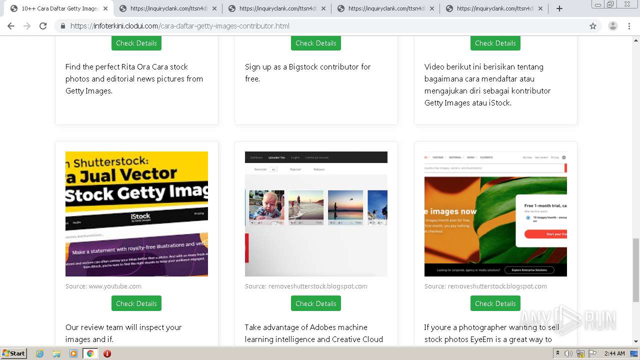Open the Shutterstock Jual Vector thumbnail
This screenshot has height=360, width=640.
136,214
